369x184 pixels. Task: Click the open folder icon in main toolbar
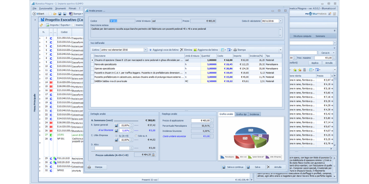click(x=55, y=14)
